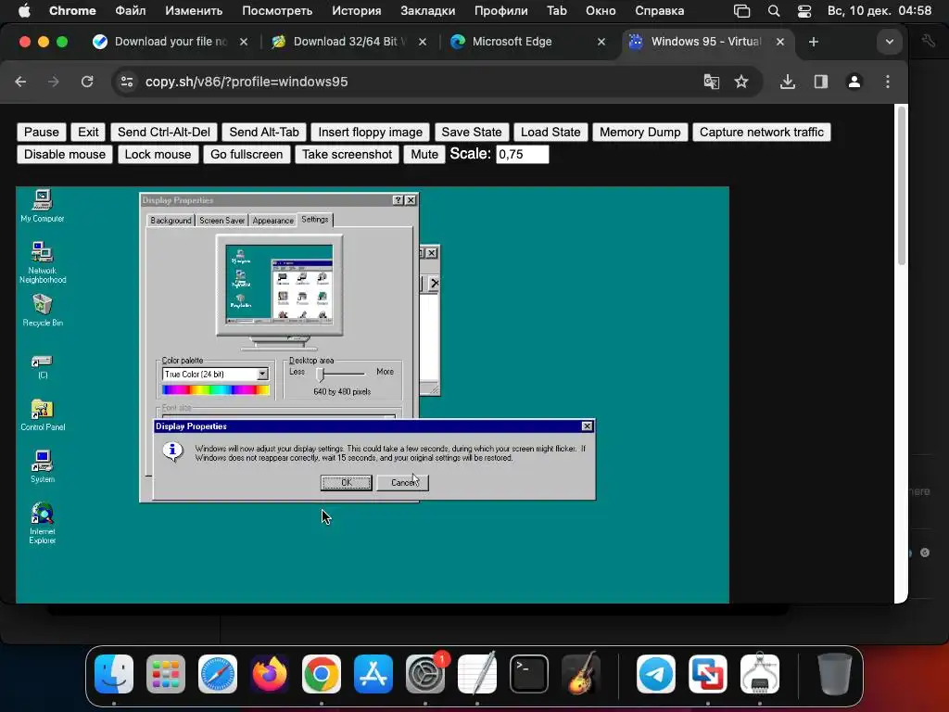
Task: Open Control Panel desktop shortcut
Action: pyautogui.click(x=43, y=414)
